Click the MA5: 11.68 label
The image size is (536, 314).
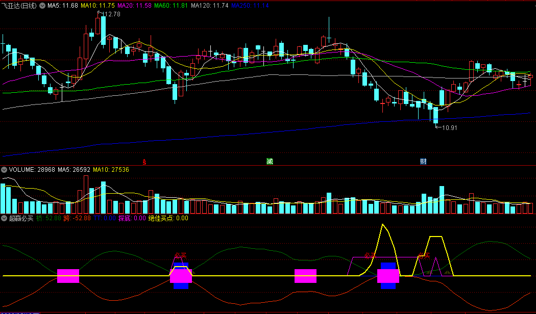click(63, 6)
